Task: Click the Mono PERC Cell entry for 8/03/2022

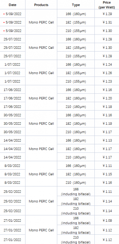Action: (41, 174)
